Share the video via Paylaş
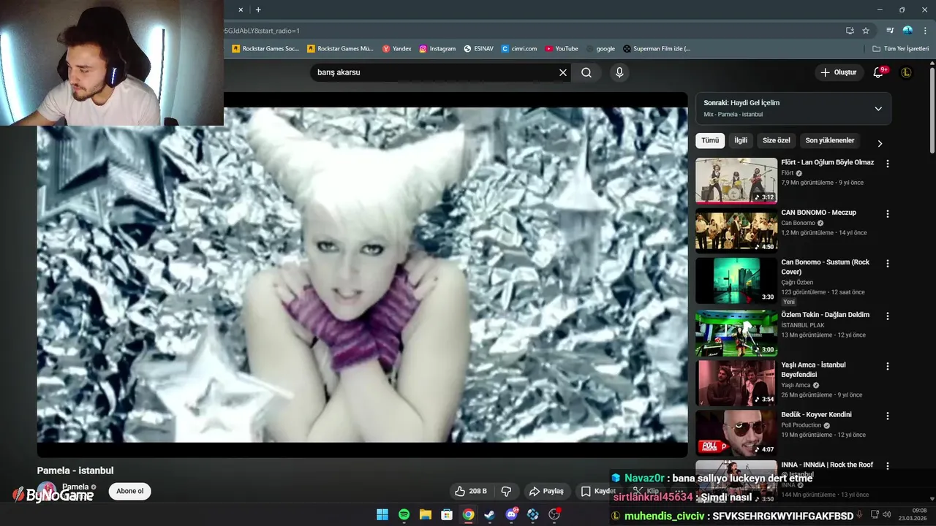The width and height of the screenshot is (936, 526). pos(547,491)
